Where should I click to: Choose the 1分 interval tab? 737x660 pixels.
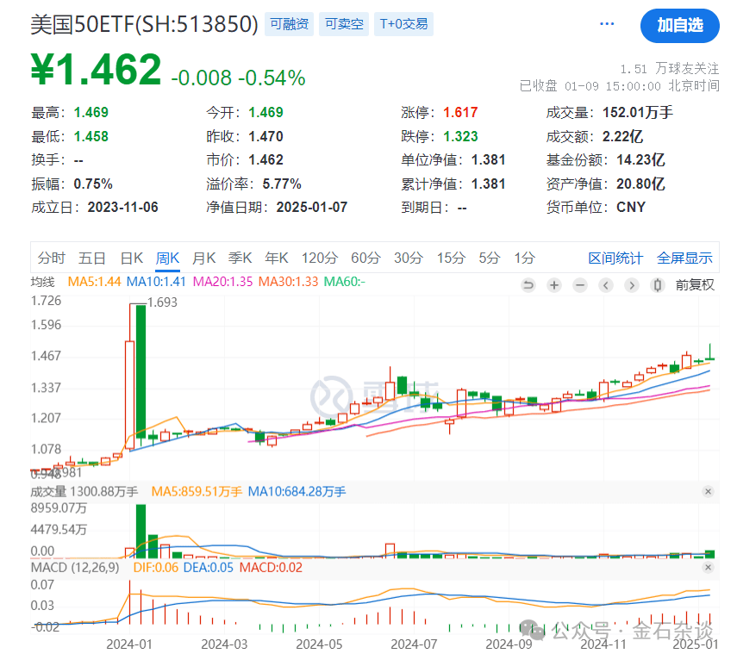(x=525, y=258)
